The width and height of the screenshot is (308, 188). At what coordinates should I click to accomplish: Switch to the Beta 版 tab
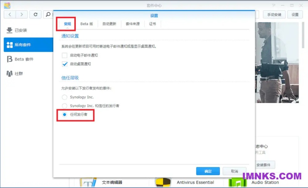coord(87,24)
